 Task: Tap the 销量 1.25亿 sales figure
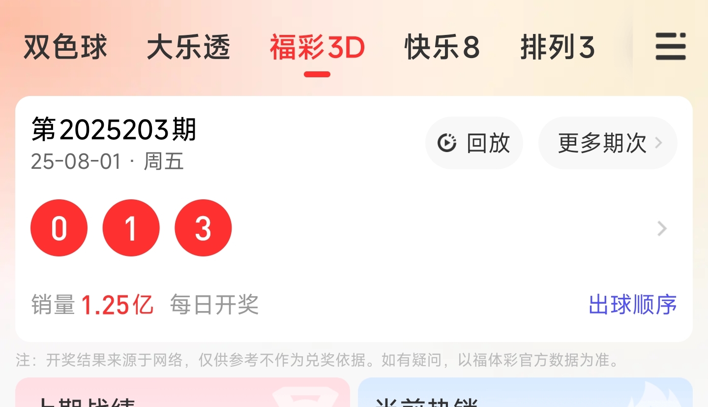pos(92,305)
